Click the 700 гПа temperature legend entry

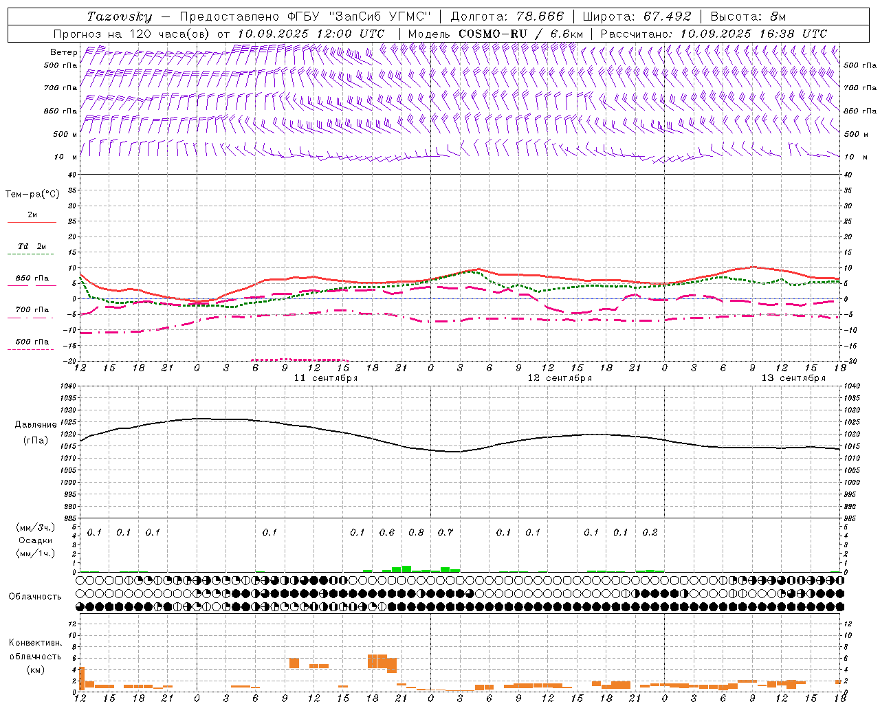(x=32, y=309)
